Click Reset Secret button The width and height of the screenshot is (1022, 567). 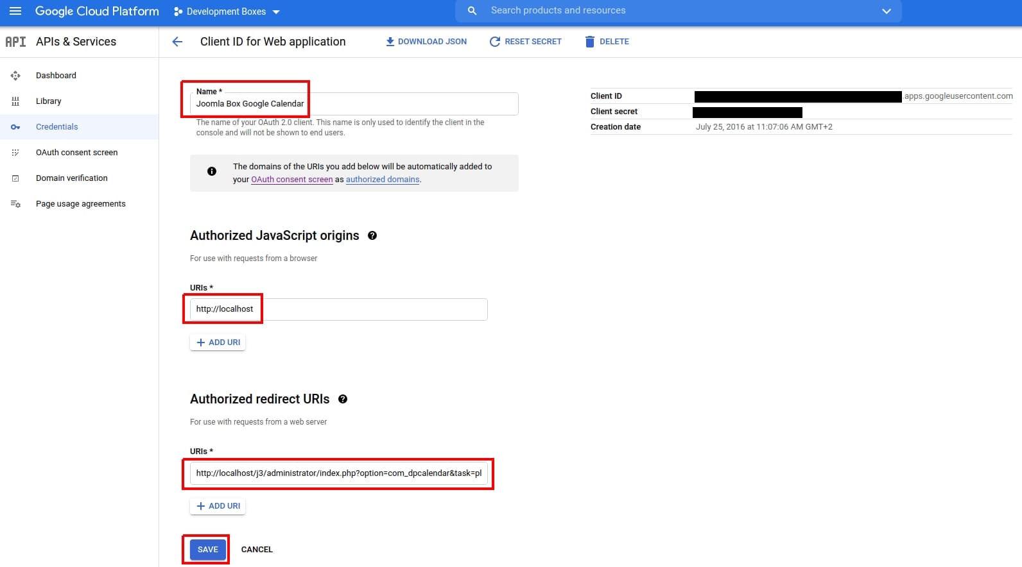(x=525, y=42)
